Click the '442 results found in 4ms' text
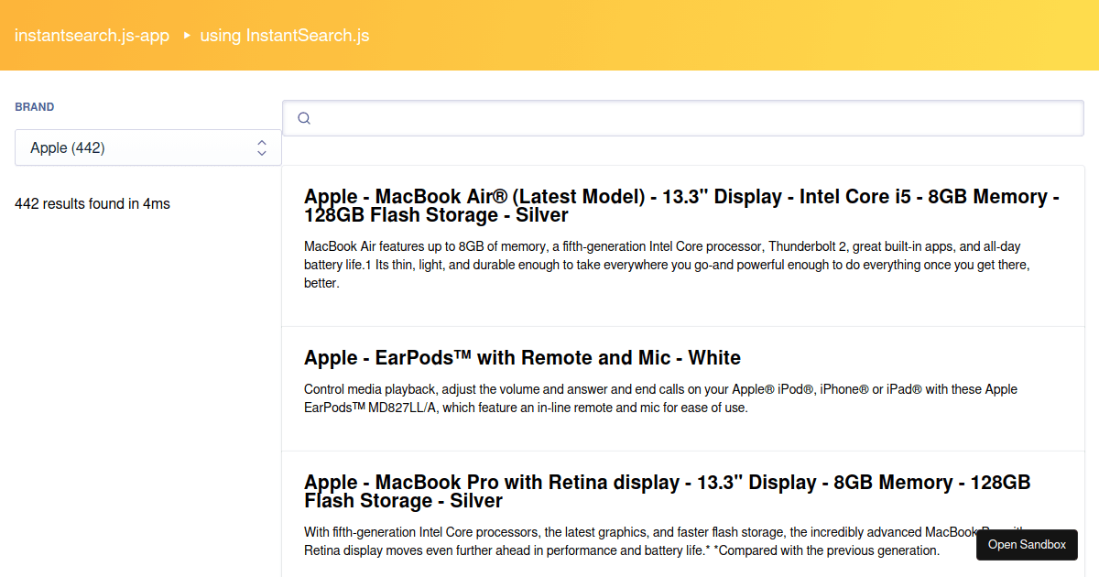Viewport: 1099px width, 577px height. 92,203
